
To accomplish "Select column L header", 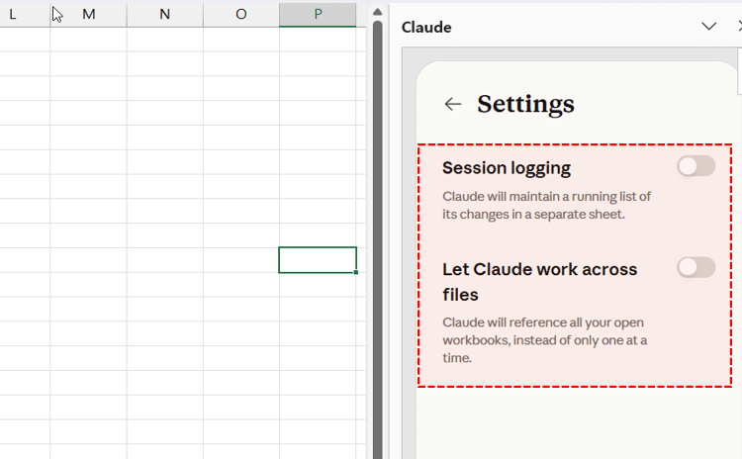I will point(14,14).
